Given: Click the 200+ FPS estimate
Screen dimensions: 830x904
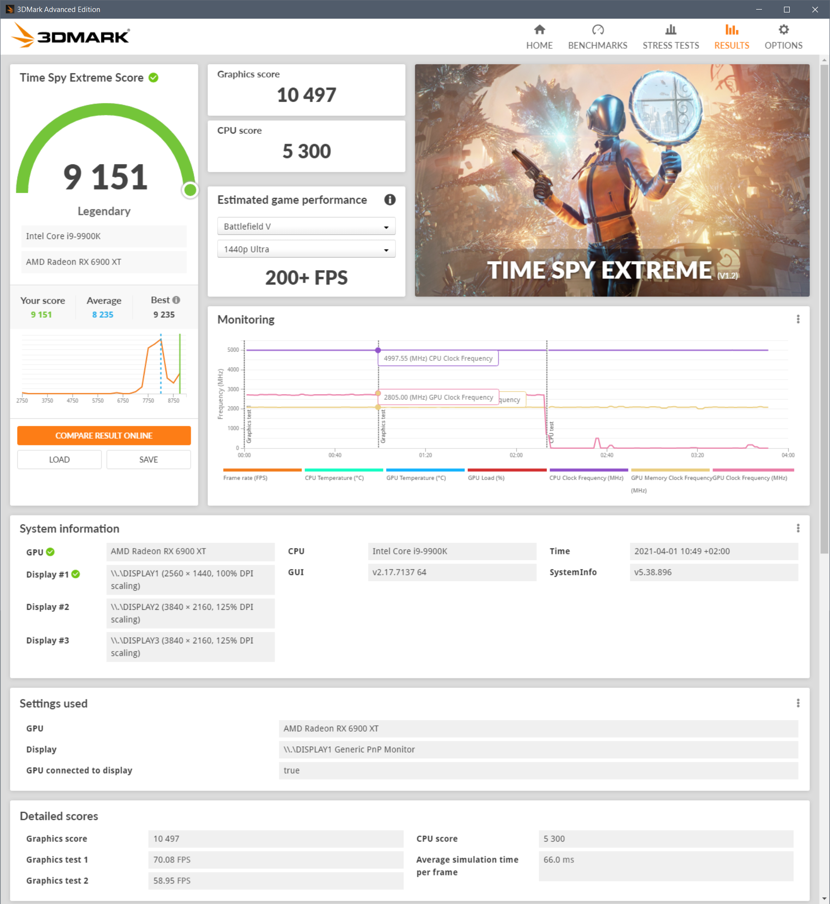Looking at the screenshot, I should pos(307,278).
